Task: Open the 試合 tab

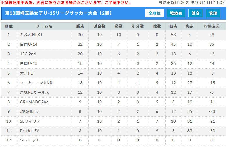Action: pos(195,13)
